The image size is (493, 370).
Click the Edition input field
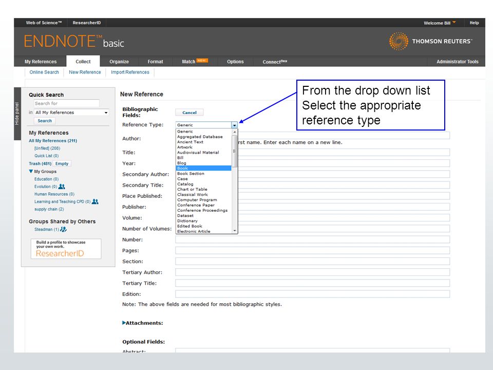tap(313, 294)
